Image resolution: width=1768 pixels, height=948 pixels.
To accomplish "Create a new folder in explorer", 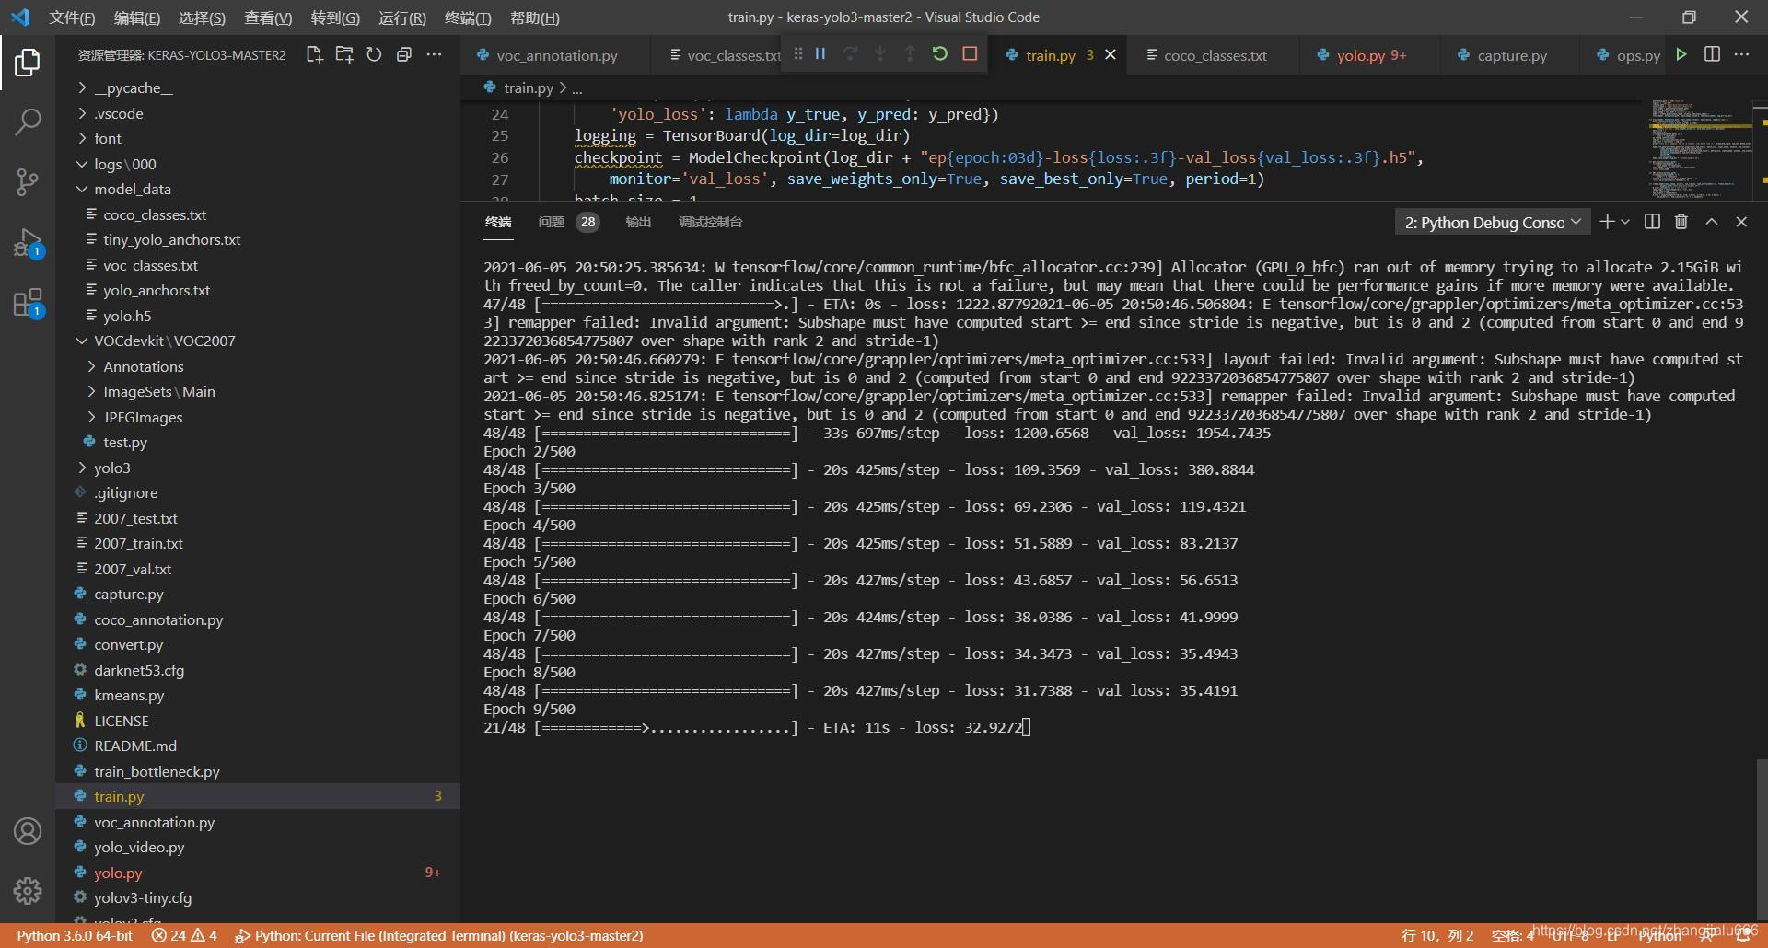I will coord(344,54).
